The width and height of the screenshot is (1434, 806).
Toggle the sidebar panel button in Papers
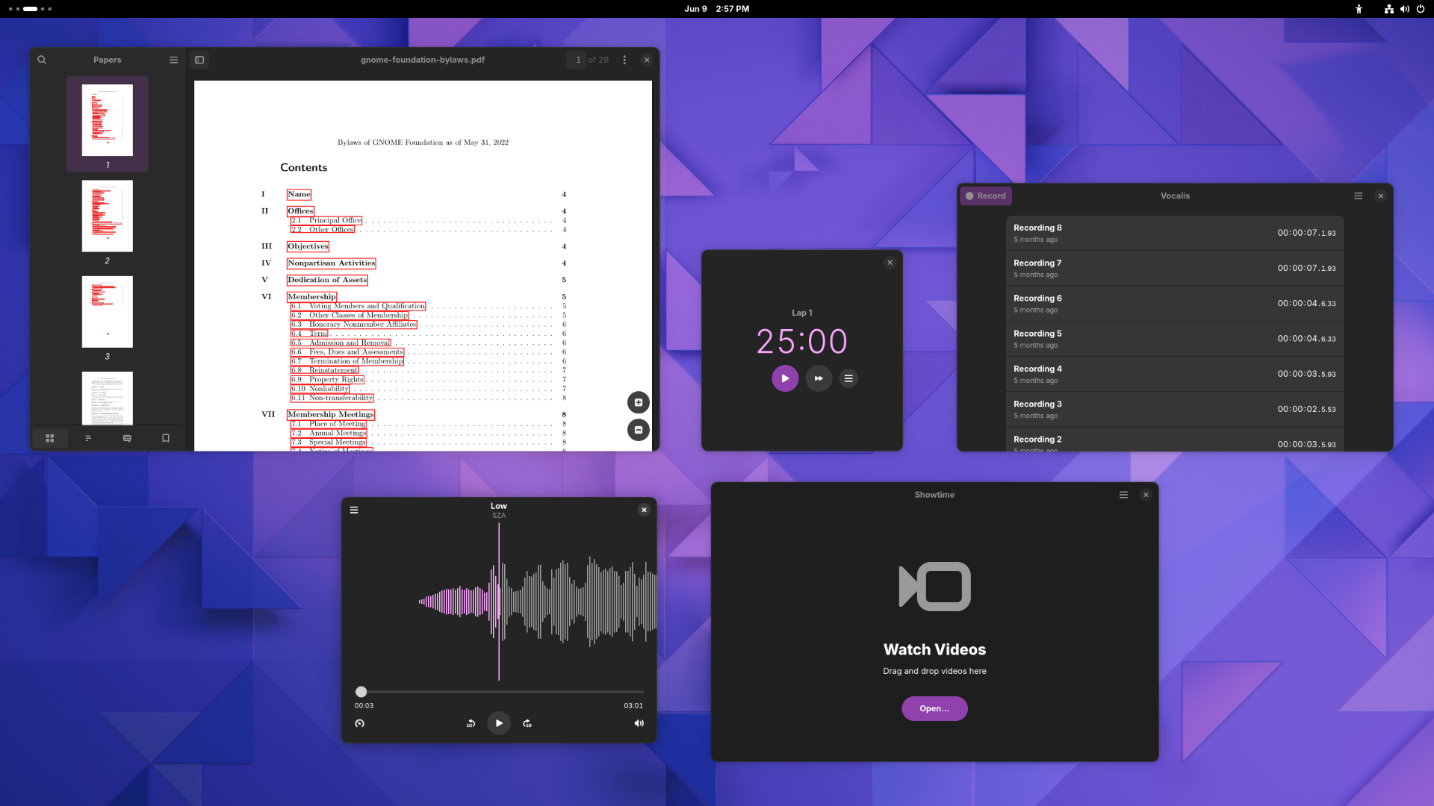click(199, 60)
